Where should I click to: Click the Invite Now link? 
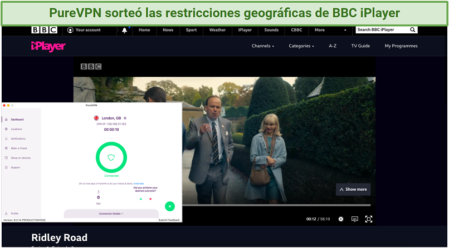point(139,183)
